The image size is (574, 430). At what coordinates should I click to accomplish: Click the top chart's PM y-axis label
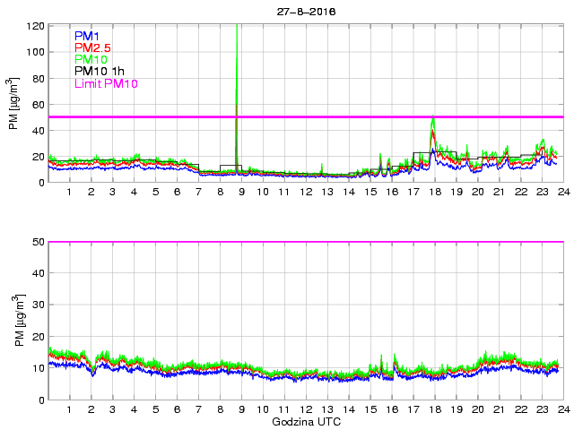point(14,104)
